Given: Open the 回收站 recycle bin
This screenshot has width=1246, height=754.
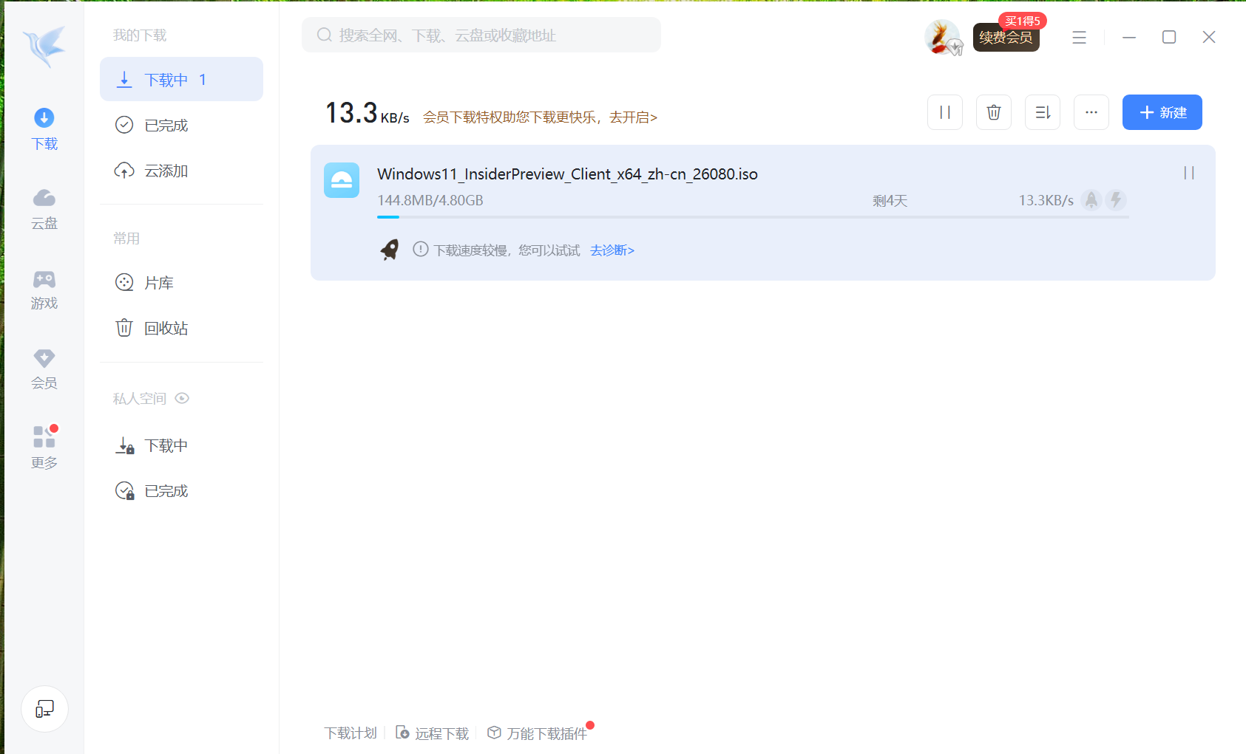Looking at the screenshot, I should click(x=166, y=328).
